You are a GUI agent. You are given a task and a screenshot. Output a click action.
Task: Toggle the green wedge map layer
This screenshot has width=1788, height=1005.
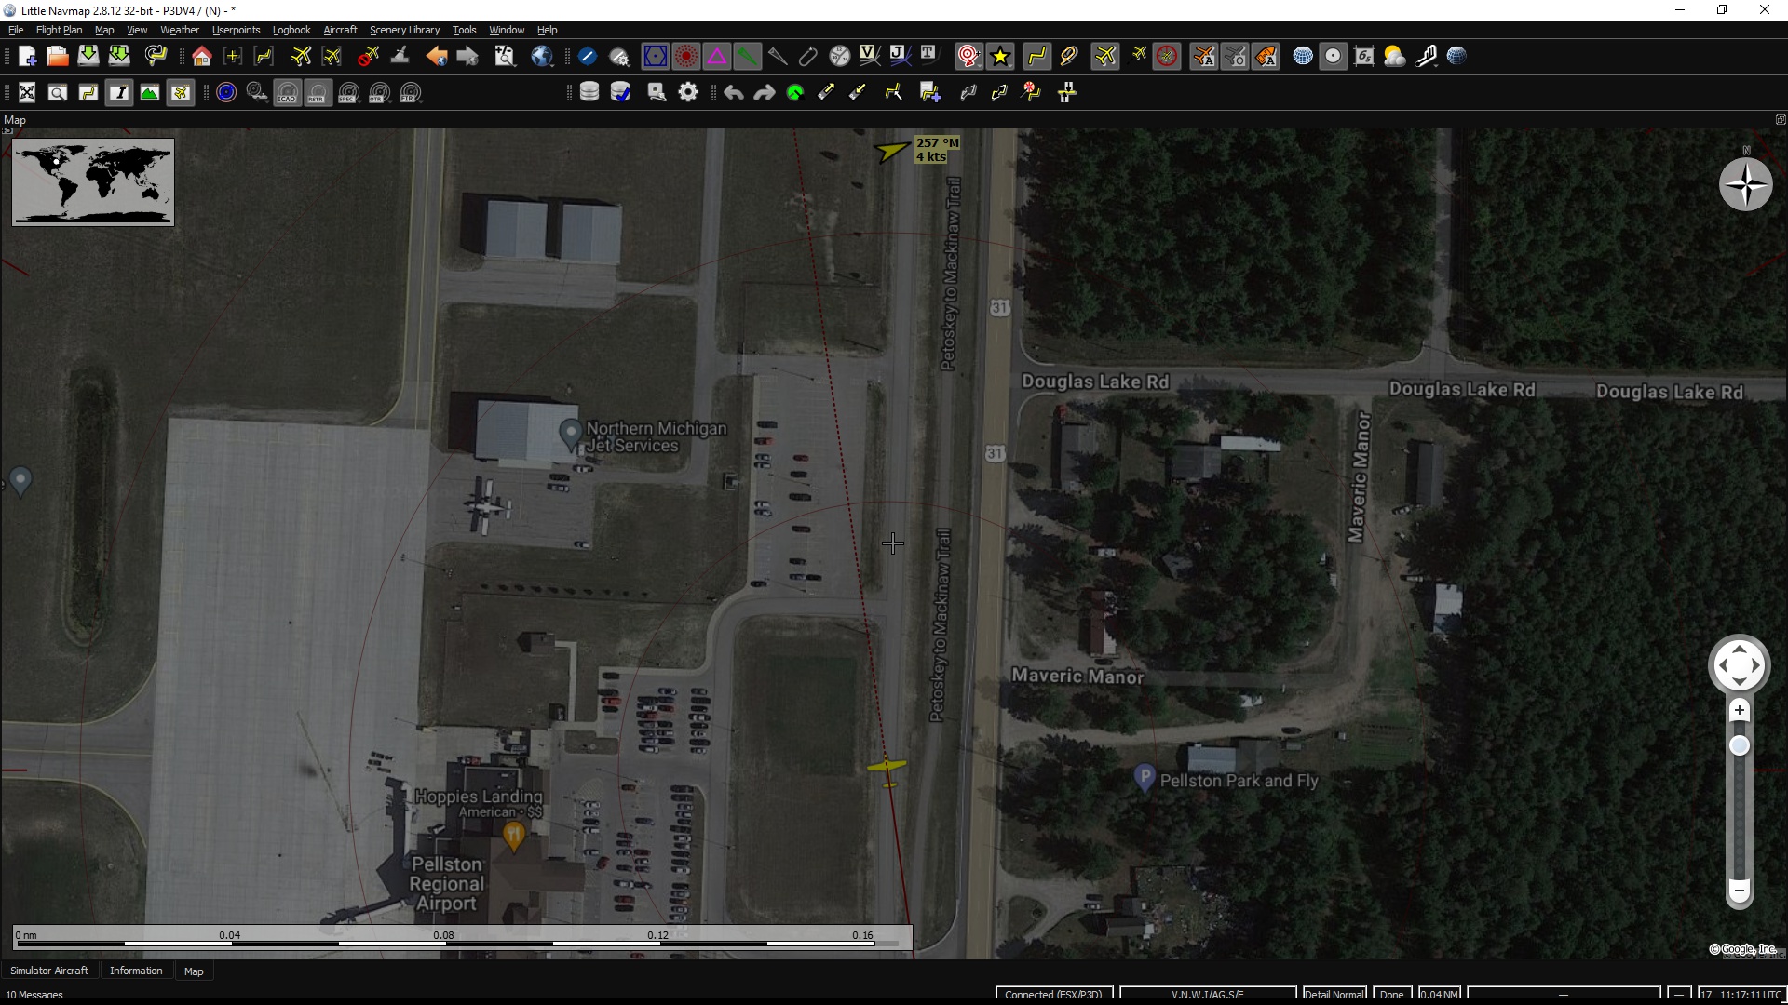pos(747,57)
